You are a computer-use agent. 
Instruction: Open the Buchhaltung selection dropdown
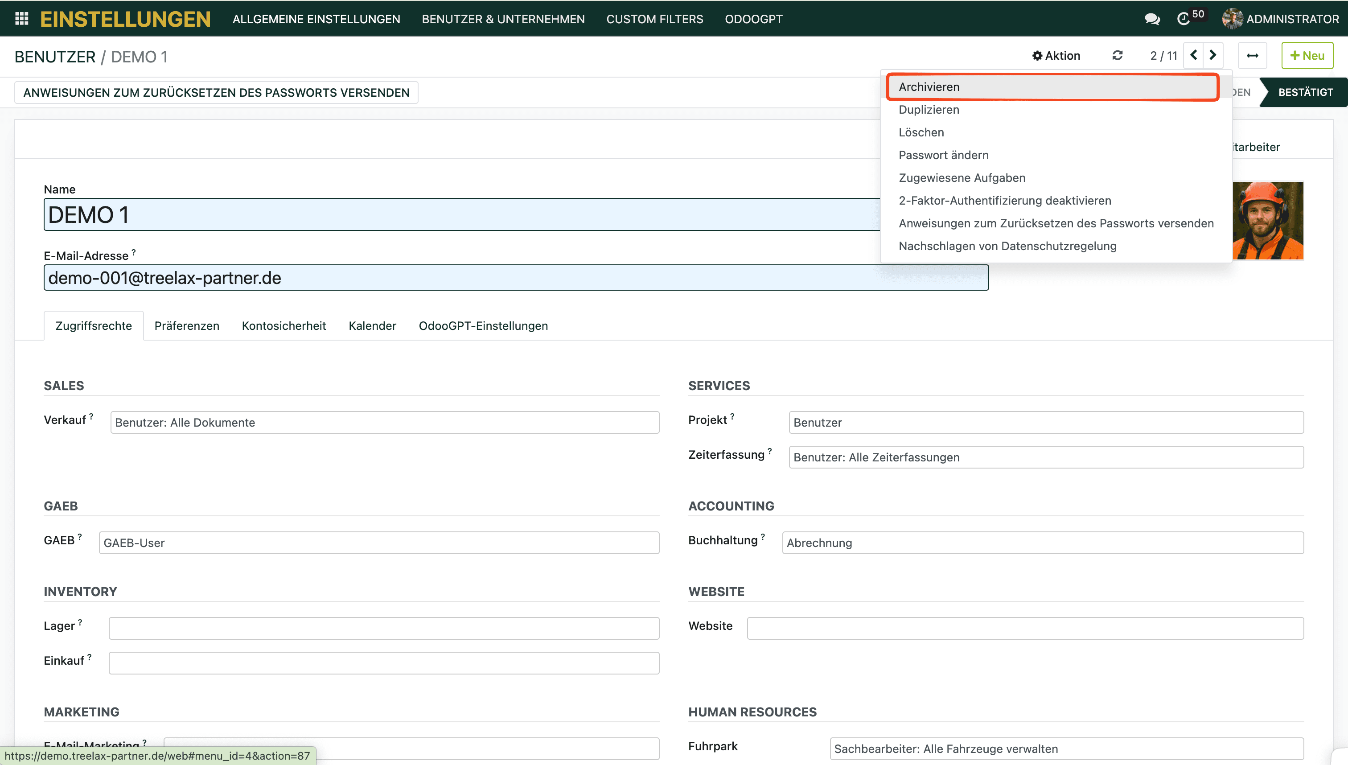click(1042, 543)
